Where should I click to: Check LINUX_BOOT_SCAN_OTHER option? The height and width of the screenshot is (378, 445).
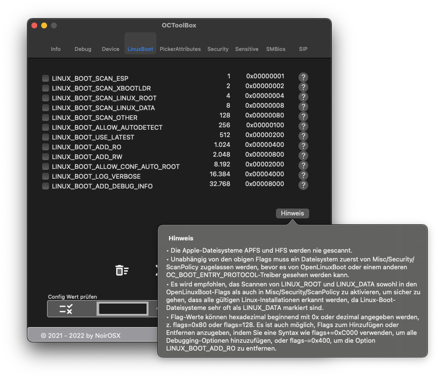pos(46,118)
